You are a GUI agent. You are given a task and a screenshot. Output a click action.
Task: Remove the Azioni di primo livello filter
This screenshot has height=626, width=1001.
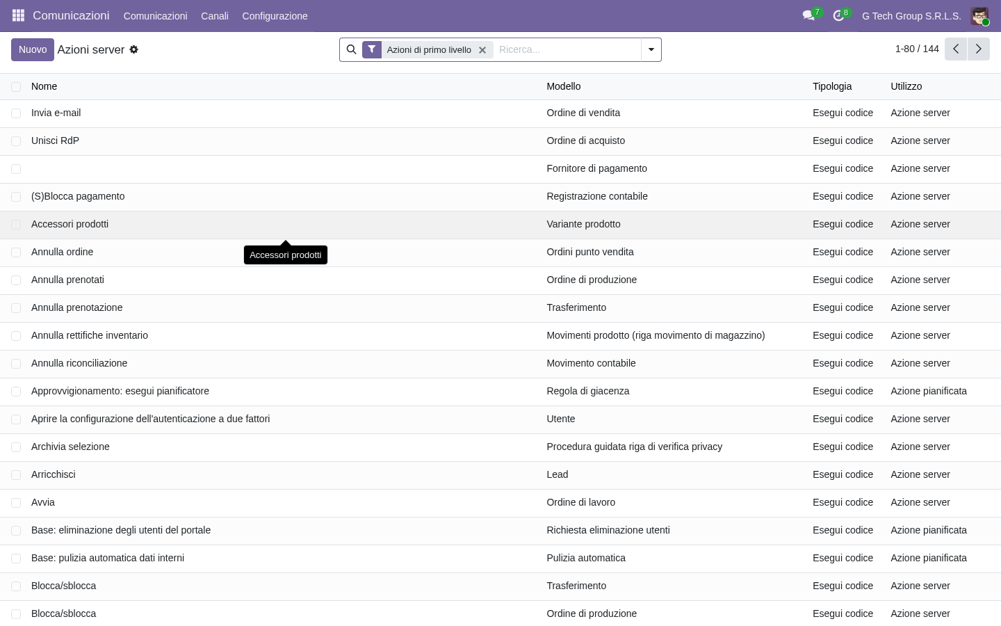click(482, 50)
